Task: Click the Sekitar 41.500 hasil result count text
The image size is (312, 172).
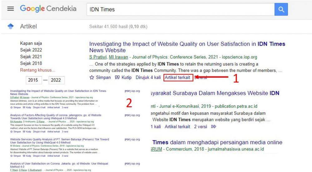Action: (118, 26)
